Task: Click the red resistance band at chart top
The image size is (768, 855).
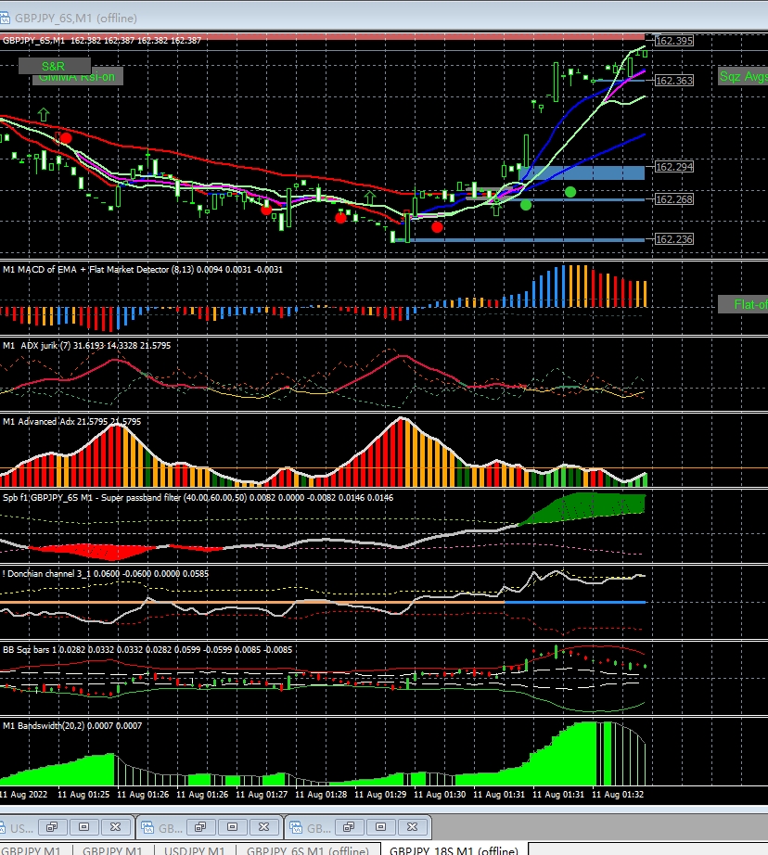Action: [x=323, y=36]
